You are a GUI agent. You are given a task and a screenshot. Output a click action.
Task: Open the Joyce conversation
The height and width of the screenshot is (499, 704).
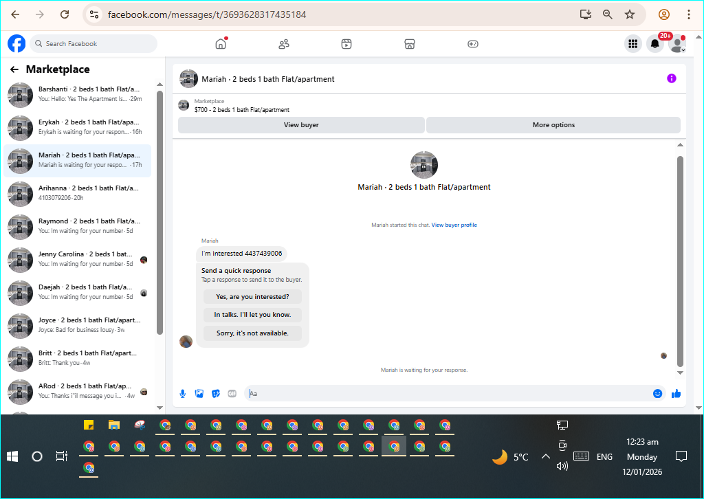tap(77, 325)
